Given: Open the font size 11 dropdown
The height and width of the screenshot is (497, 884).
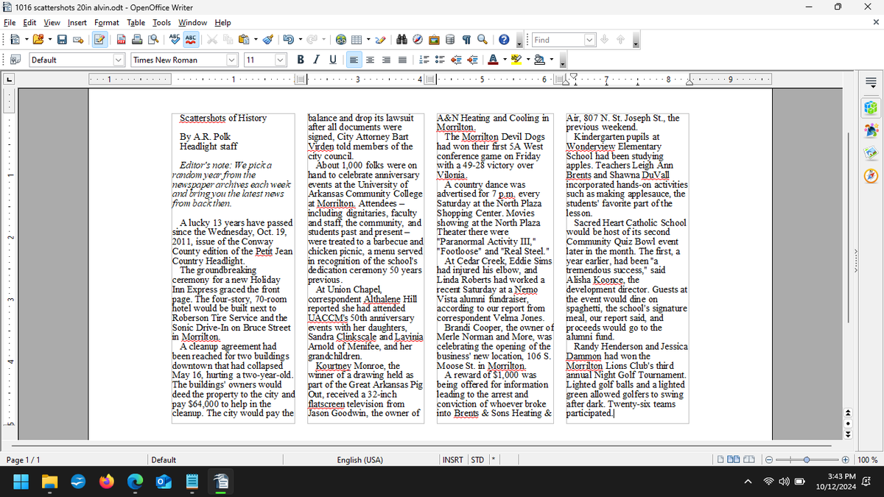Looking at the screenshot, I should tap(281, 60).
